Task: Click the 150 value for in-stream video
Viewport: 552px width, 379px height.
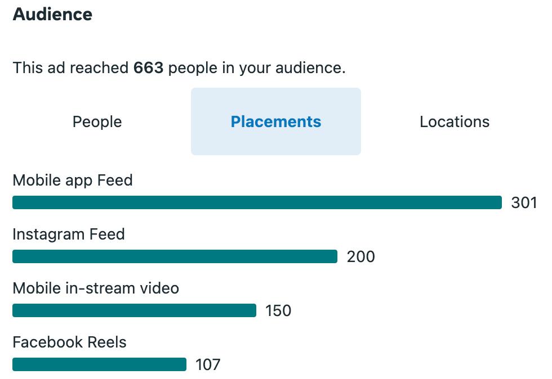Action: click(x=278, y=310)
